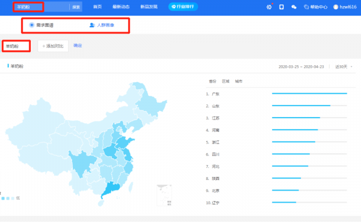Open 最新动态 in top navigation
361x222 pixels.
pos(121,7)
